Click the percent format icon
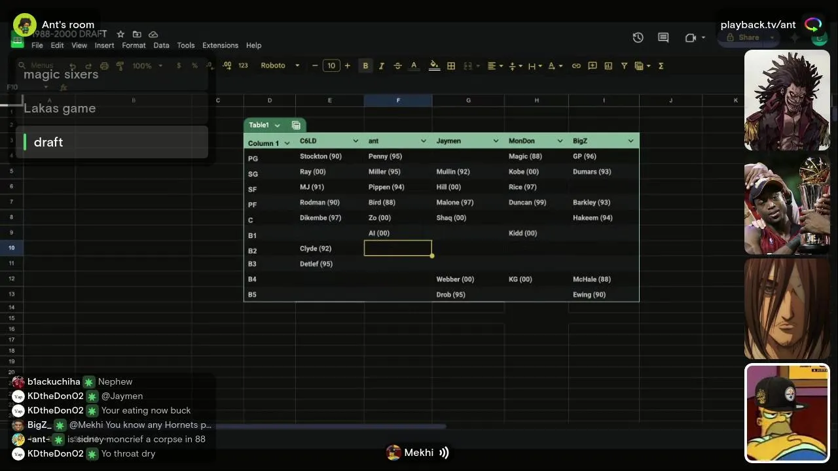The image size is (838, 471). pyautogui.click(x=194, y=65)
